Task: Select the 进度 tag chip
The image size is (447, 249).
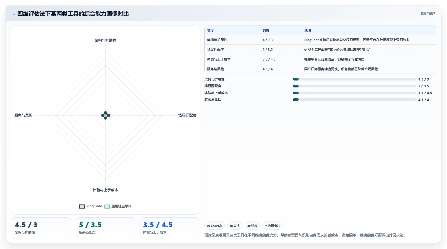Action: pyautogui.click(x=252, y=226)
